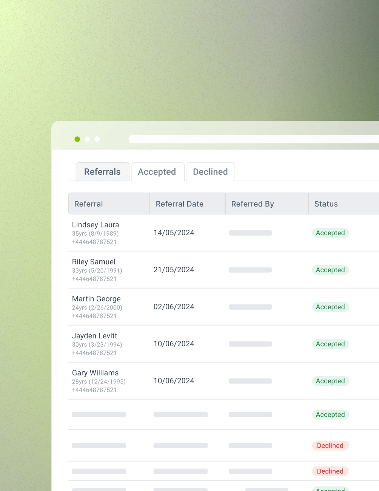Open the Declined tab

click(x=210, y=172)
